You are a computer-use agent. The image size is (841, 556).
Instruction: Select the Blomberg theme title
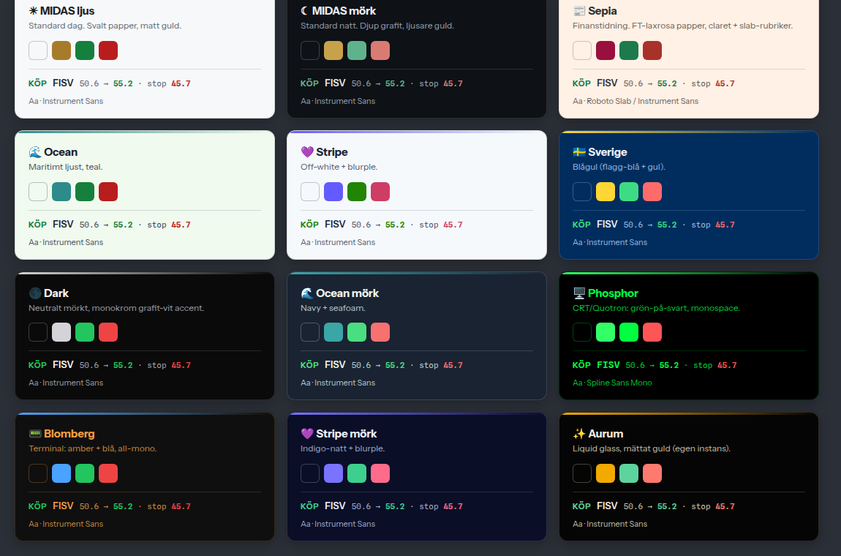pyautogui.click(x=69, y=434)
